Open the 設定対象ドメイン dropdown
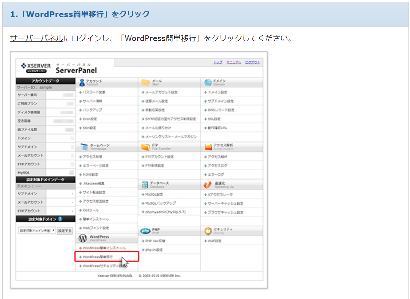 tap(37, 231)
